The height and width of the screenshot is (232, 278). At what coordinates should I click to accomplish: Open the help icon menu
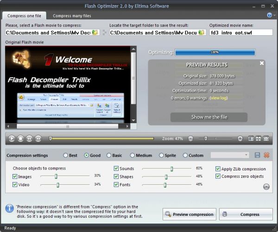click(269, 15)
